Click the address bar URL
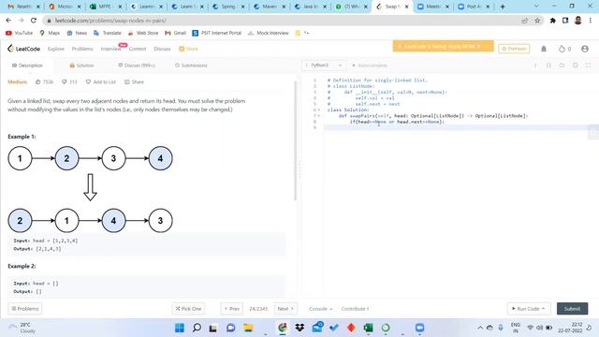599x337 pixels. [x=110, y=21]
